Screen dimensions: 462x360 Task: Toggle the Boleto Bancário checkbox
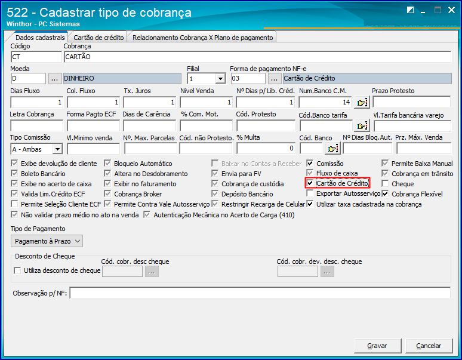pyautogui.click(x=14, y=173)
